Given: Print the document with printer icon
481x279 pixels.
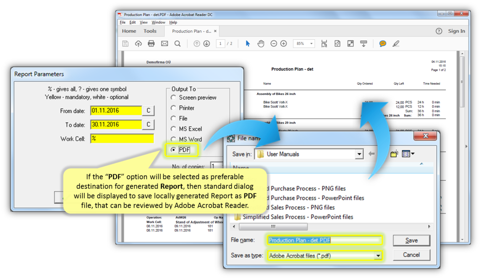Looking at the screenshot, I should 151,43.
